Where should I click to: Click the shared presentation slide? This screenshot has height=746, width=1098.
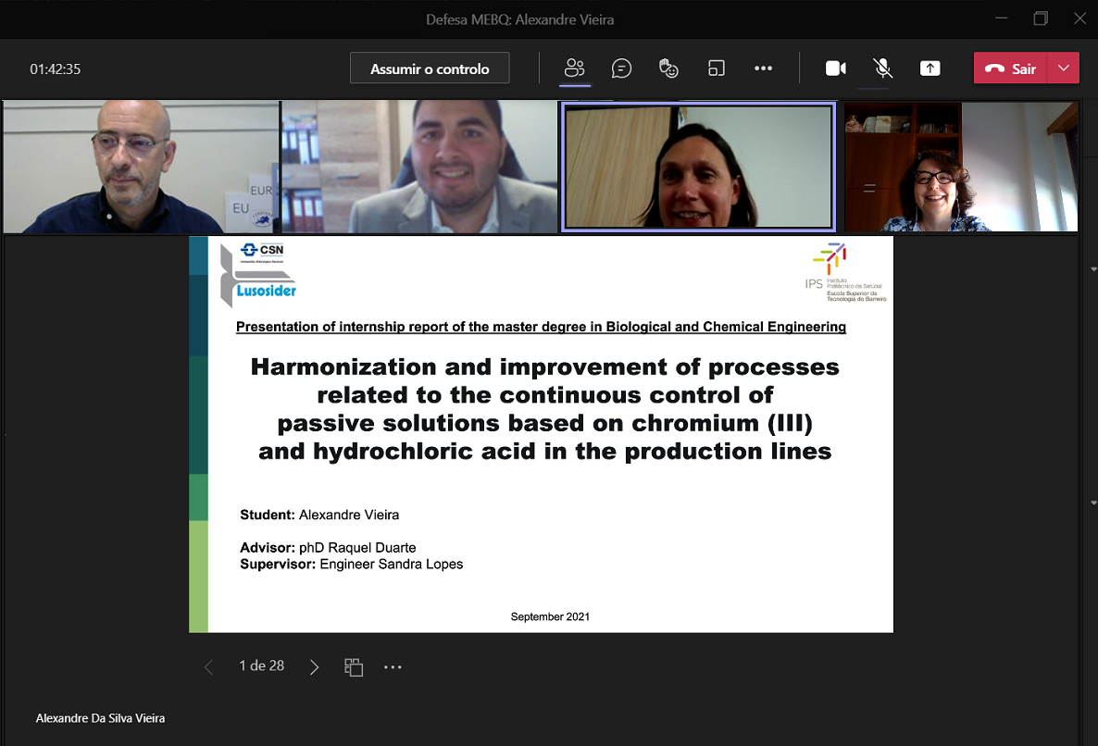click(541, 434)
